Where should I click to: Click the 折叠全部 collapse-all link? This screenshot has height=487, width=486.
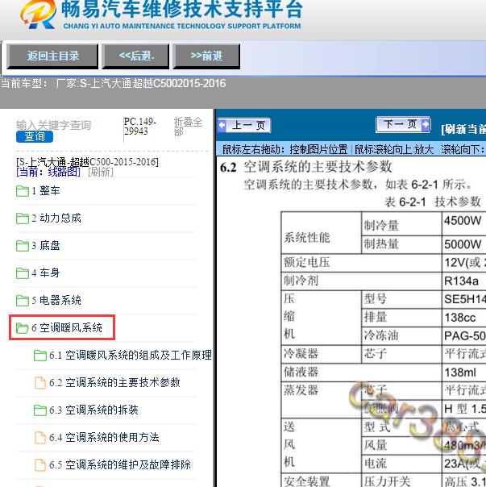tap(188, 127)
